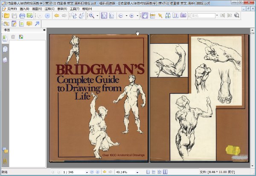Choose the fit page view icon
Viewport: 256px width, 176px height.
[x=104, y=16]
